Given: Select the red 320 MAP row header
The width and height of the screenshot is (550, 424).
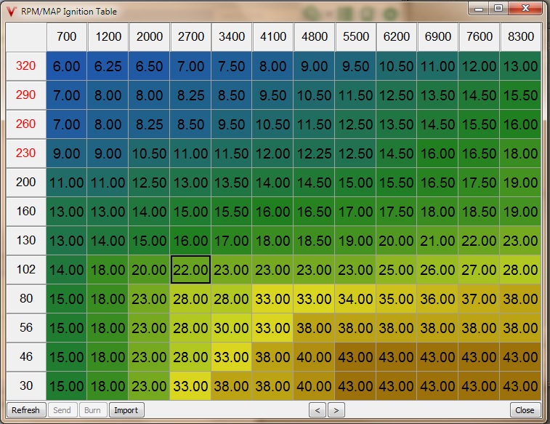Looking at the screenshot, I should 25,66.
